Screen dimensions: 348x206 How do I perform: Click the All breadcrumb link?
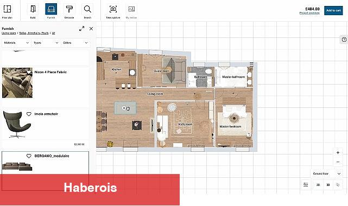pos(54,33)
